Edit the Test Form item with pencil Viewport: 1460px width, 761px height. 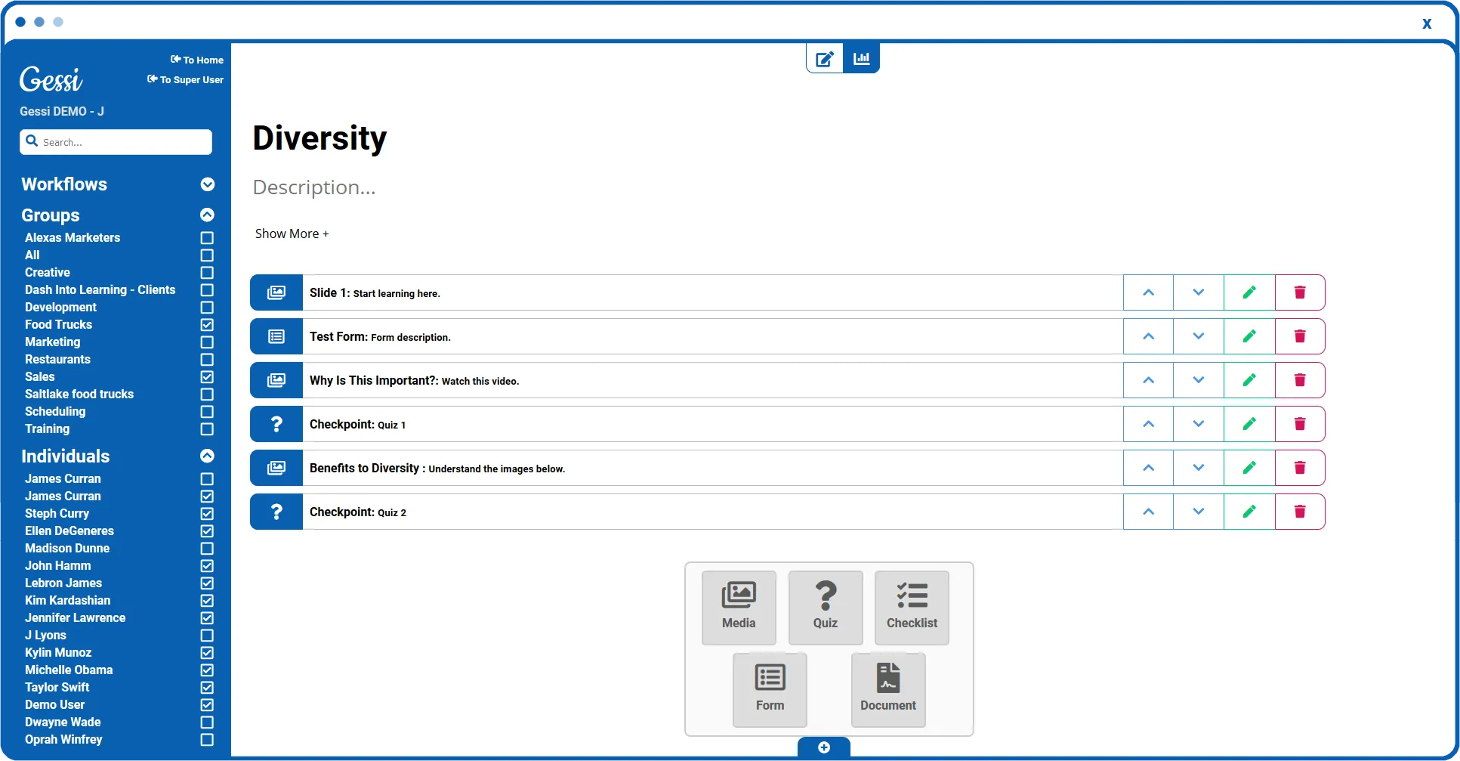coord(1249,336)
